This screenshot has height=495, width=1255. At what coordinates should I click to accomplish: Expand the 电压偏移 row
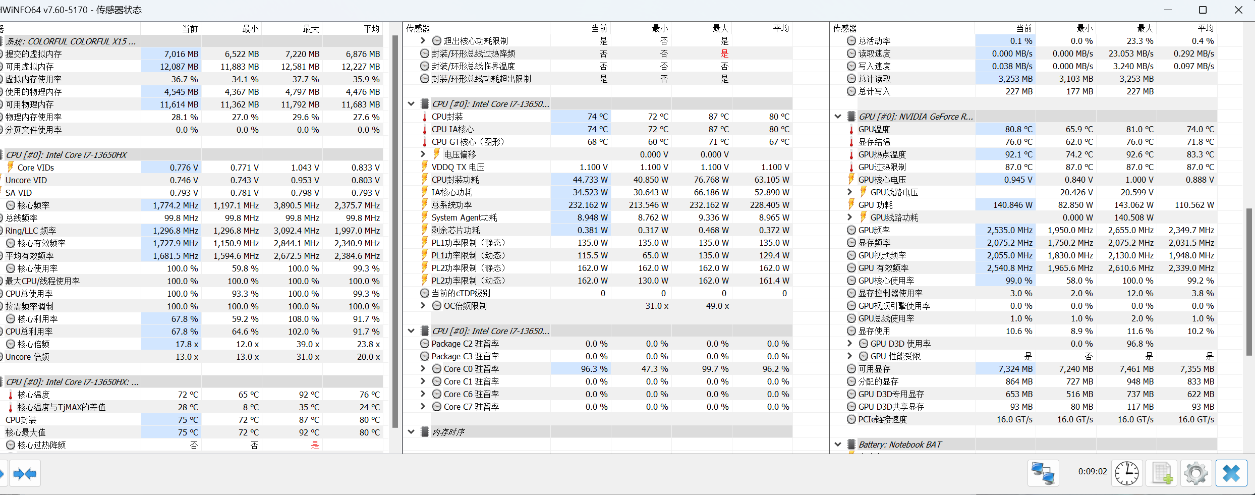[423, 154]
